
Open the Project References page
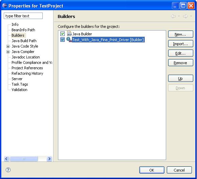(x=27, y=68)
